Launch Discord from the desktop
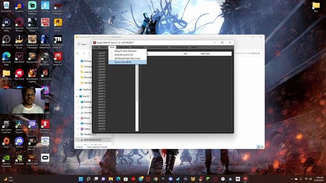This screenshot has height=183, width=326. [x=19, y=142]
